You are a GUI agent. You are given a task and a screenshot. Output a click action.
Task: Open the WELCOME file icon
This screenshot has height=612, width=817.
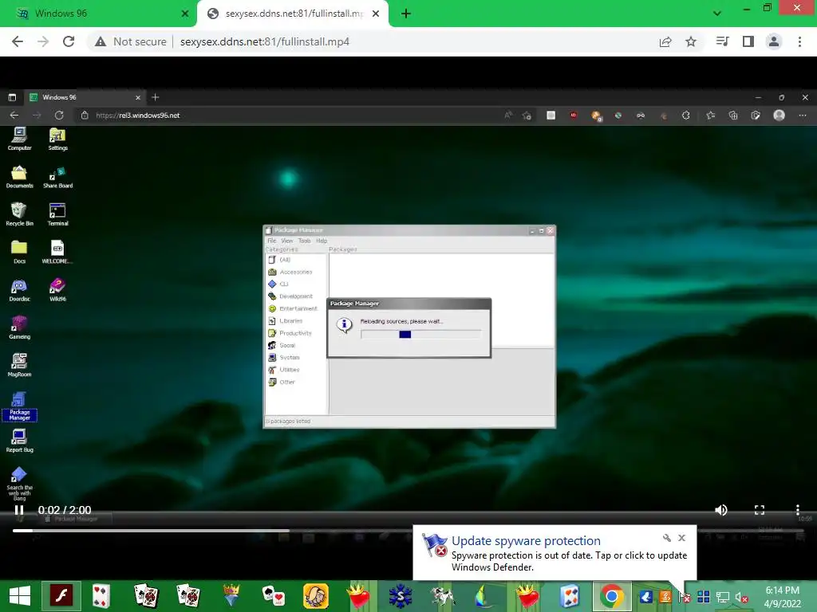[57, 253]
